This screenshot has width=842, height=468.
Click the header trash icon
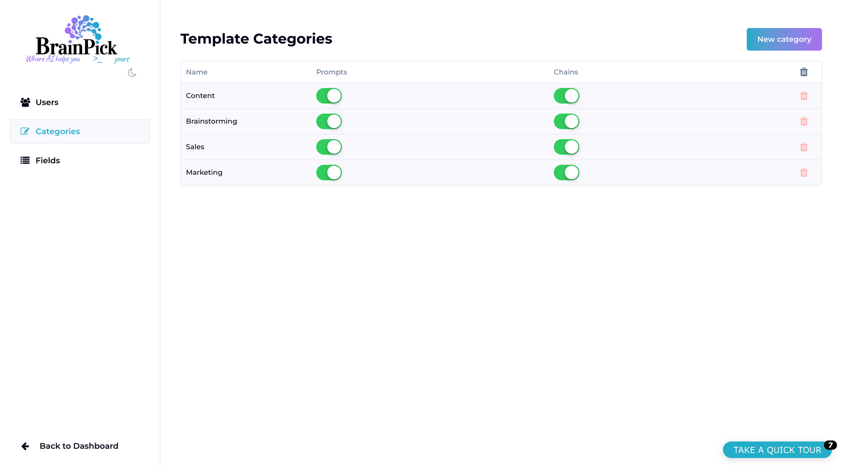pos(803,72)
